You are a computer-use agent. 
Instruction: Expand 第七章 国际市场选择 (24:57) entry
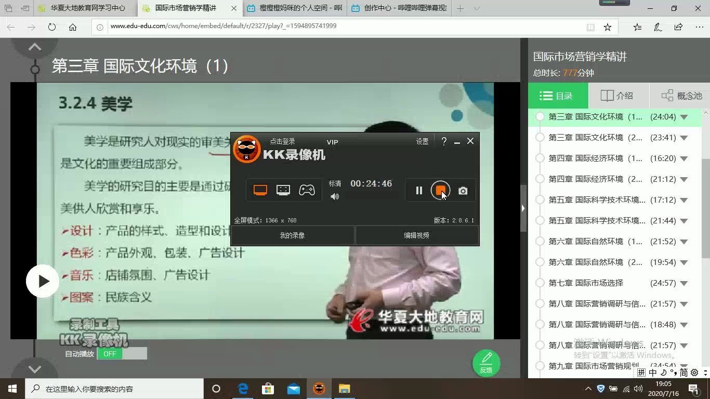684,283
